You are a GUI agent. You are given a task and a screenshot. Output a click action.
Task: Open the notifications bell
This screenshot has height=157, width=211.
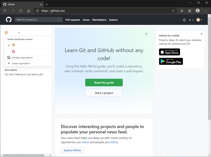(184, 20)
